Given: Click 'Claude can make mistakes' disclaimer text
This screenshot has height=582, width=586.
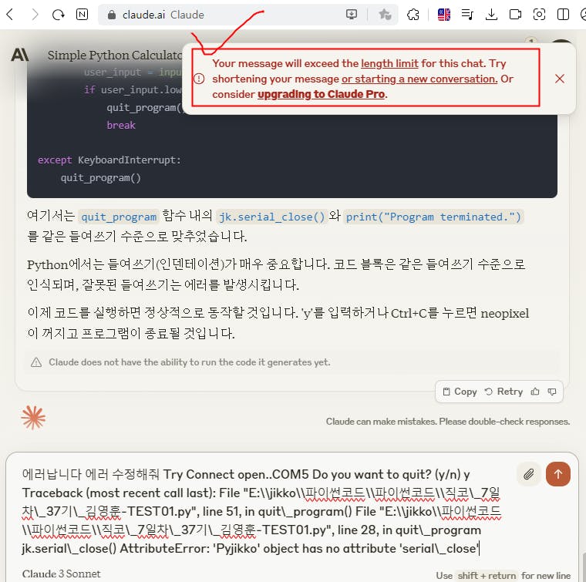Looking at the screenshot, I should coord(448,422).
